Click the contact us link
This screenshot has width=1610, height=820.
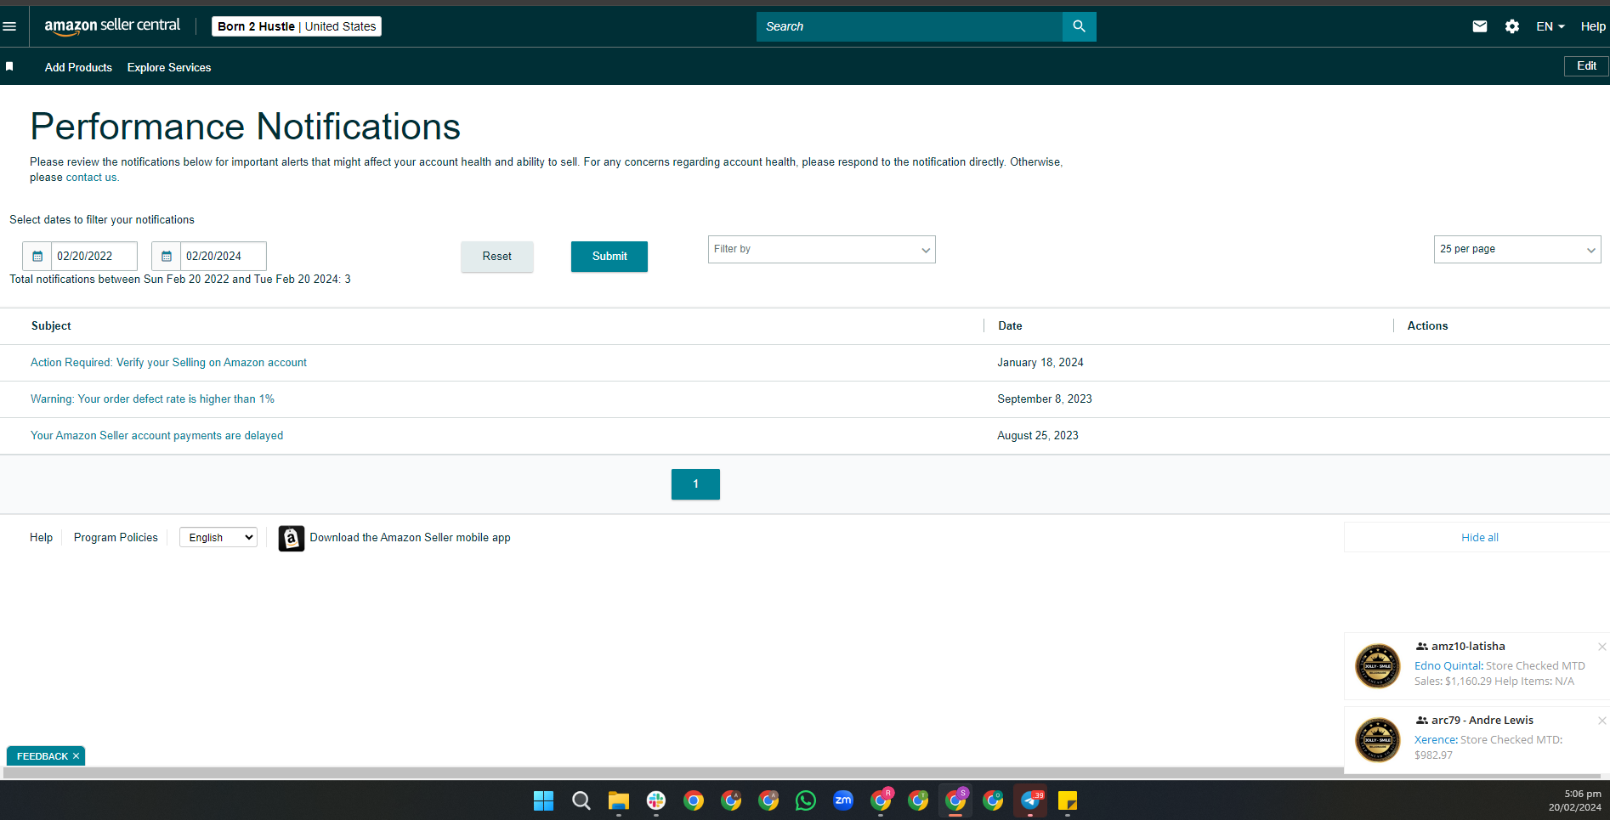click(x=91, y=178)
